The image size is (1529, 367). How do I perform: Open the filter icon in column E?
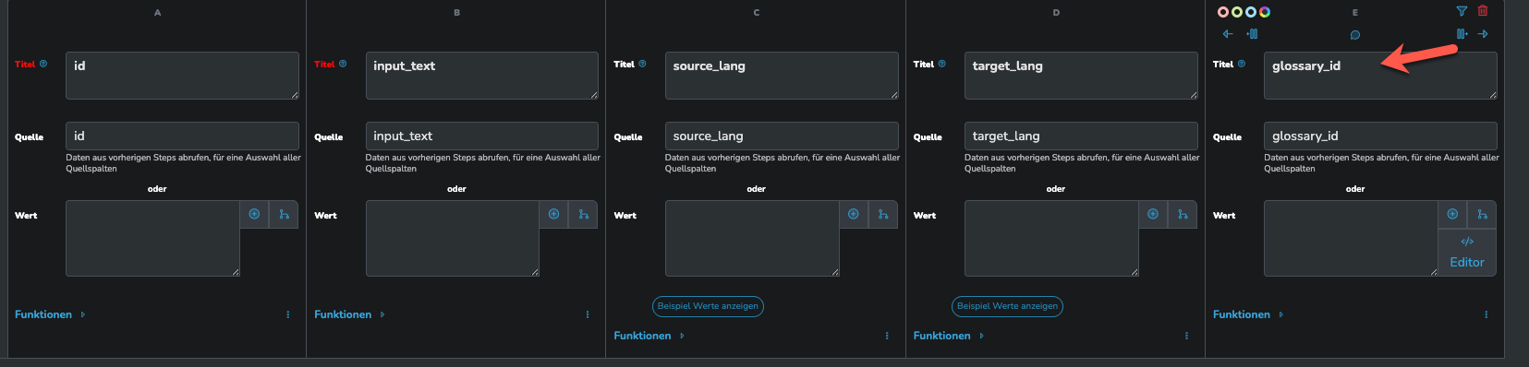tap(1462, 11)
